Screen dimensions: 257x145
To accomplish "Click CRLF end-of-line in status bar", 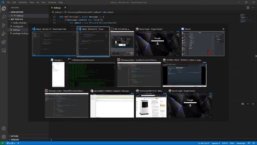I will 232,143.
